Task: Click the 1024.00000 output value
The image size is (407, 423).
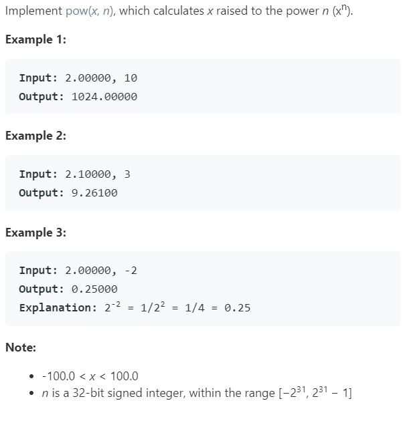Action: [x=104, y=97]
